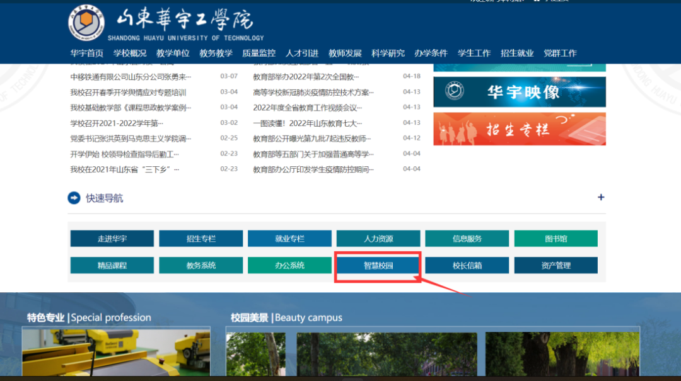Open news 高等学校新冠肺炎疫情防控技术方案
The image size is (681, 381).
[x=313, y=93]
